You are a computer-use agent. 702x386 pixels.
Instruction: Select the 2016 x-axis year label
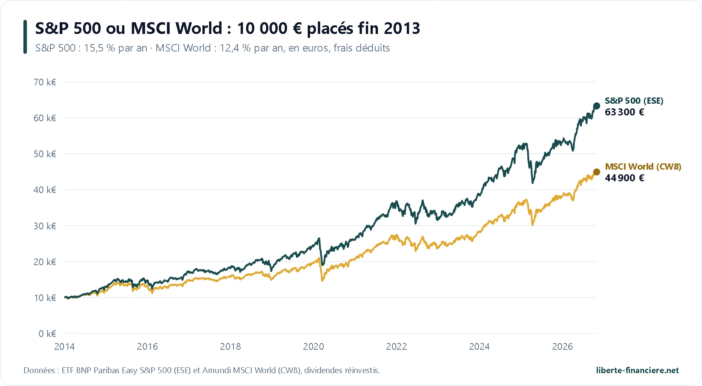pyautogui.click(x=147, y=347)
